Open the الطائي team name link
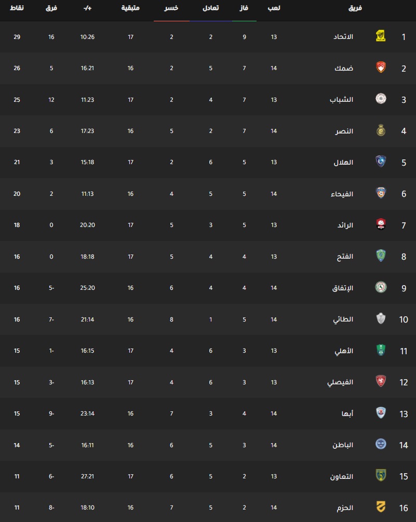416x522 pixels. tap(343, 319)
